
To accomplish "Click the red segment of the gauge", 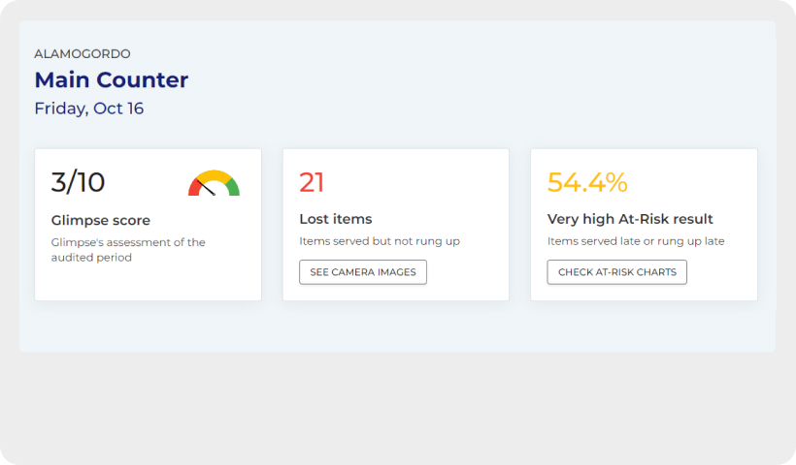I will [x=195, y=187].
